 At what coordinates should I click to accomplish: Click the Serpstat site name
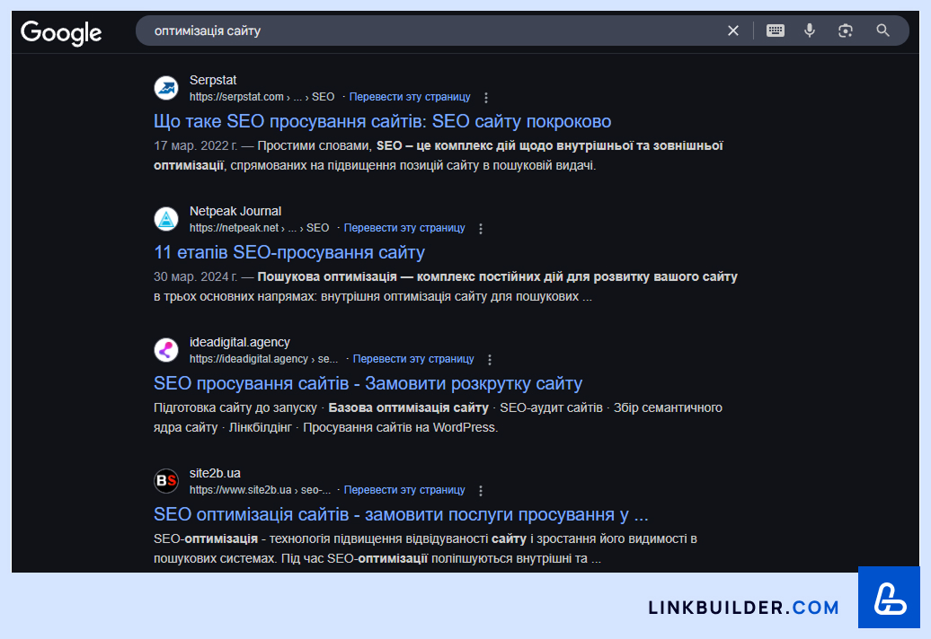tap(213, 80)
